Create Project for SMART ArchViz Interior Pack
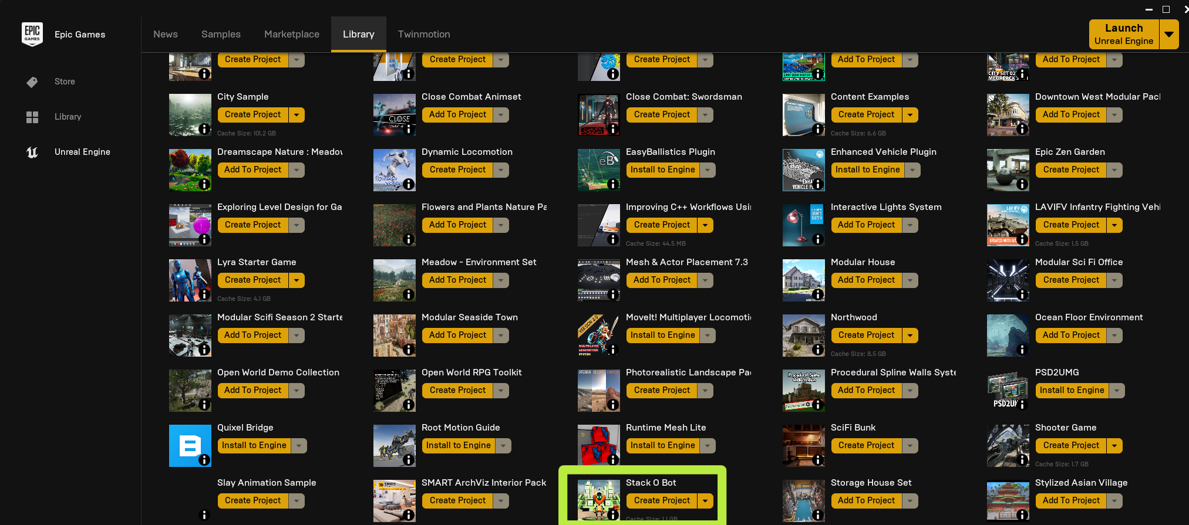The height and width of the screenshot is (525, 1189). [457, 501]
